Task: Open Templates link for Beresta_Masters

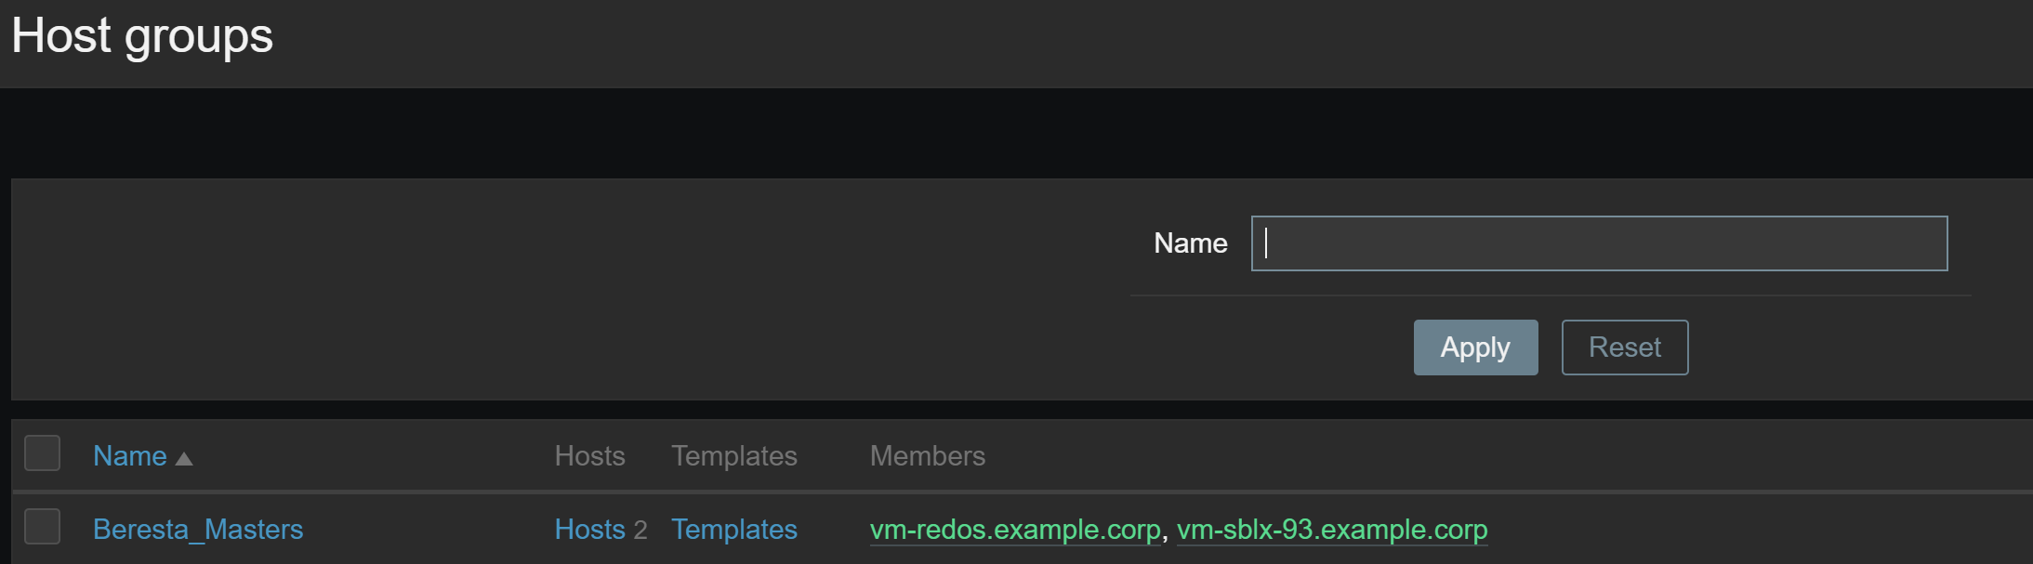Action: coord(733,529)
